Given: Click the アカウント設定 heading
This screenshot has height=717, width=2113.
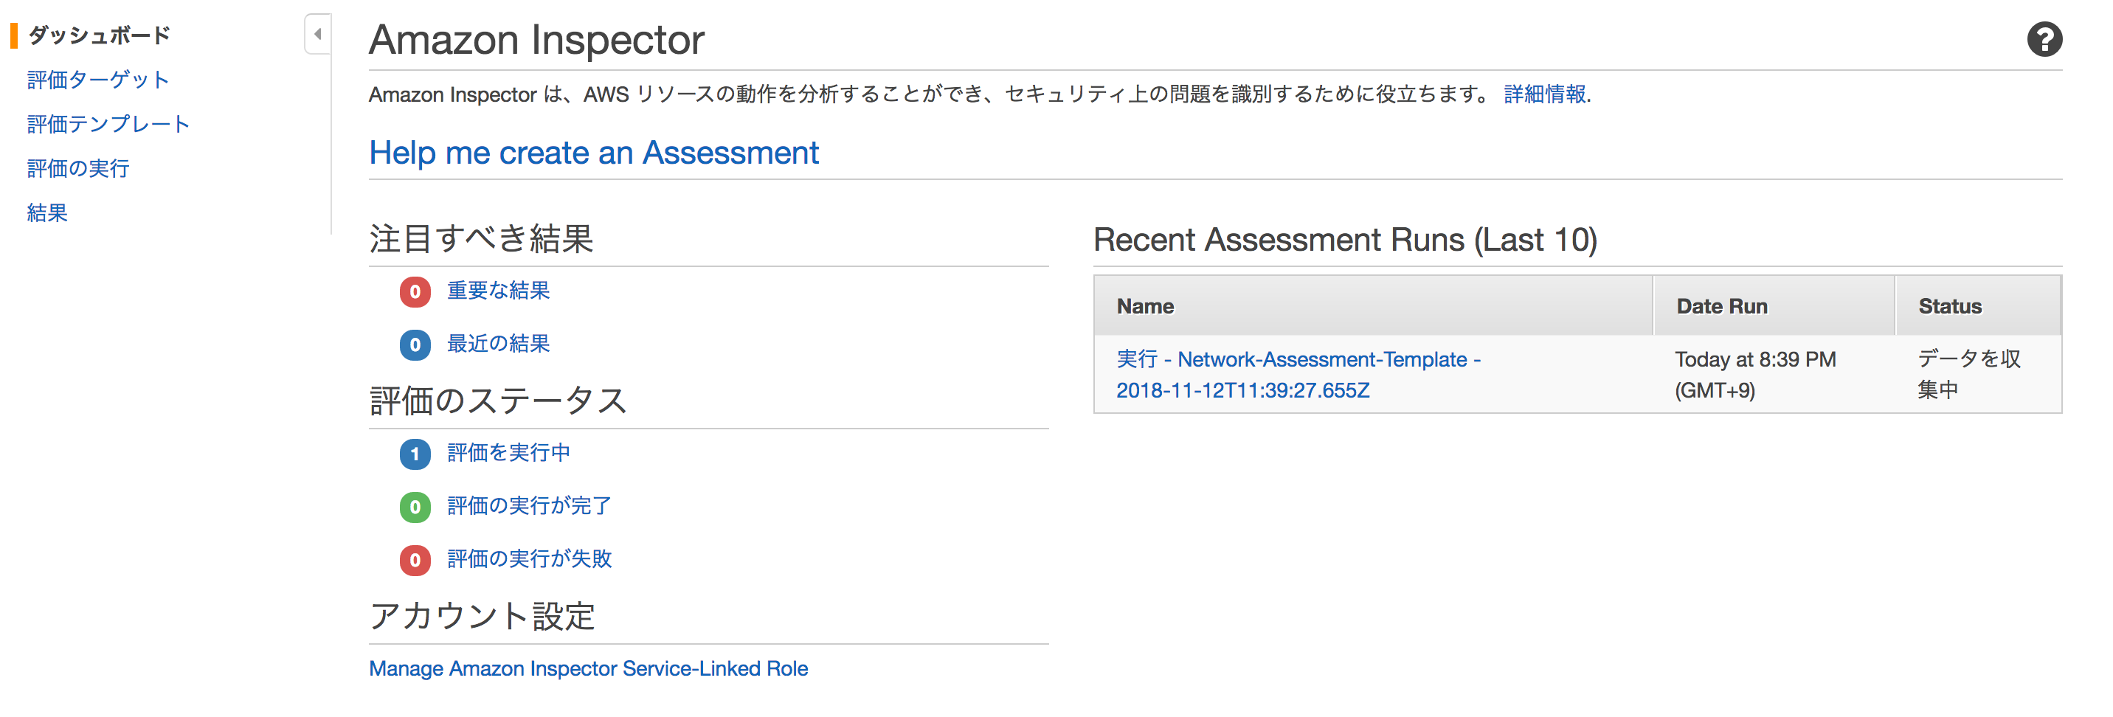Looking at the screenshot, I should pos(483,616).
